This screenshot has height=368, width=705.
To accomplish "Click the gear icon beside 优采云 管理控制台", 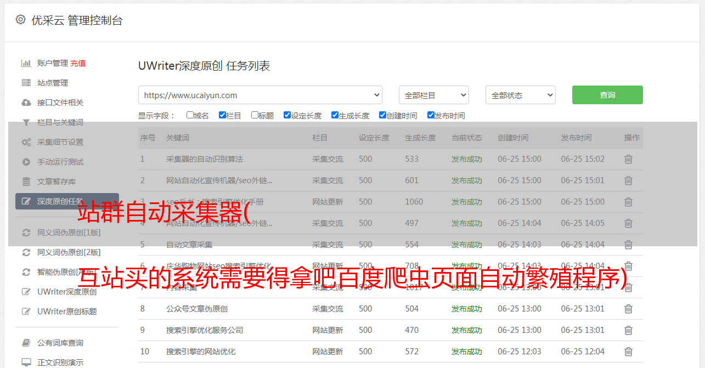I will [x=20, y=20].
